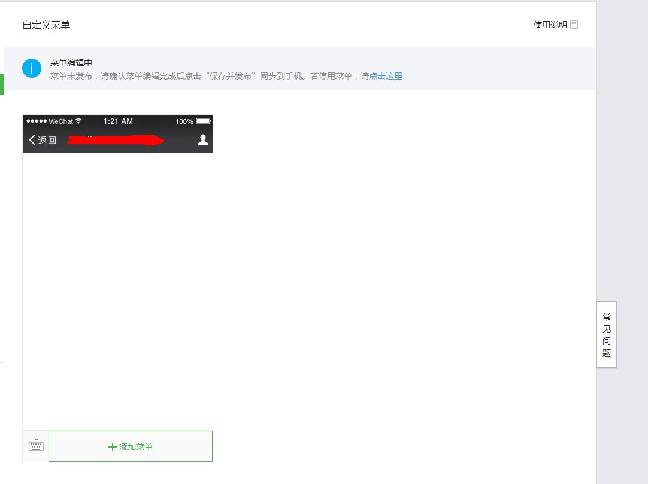Open the 点击这里 link to disable the menu
This screenshot has width=648, height=484.
[x=386, y=76]
